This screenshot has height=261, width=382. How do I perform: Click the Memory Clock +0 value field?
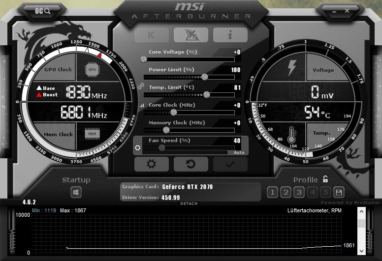coord(237,123)
